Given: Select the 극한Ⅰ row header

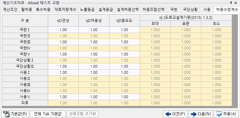Looking at the screenshot, I should 25,30.
